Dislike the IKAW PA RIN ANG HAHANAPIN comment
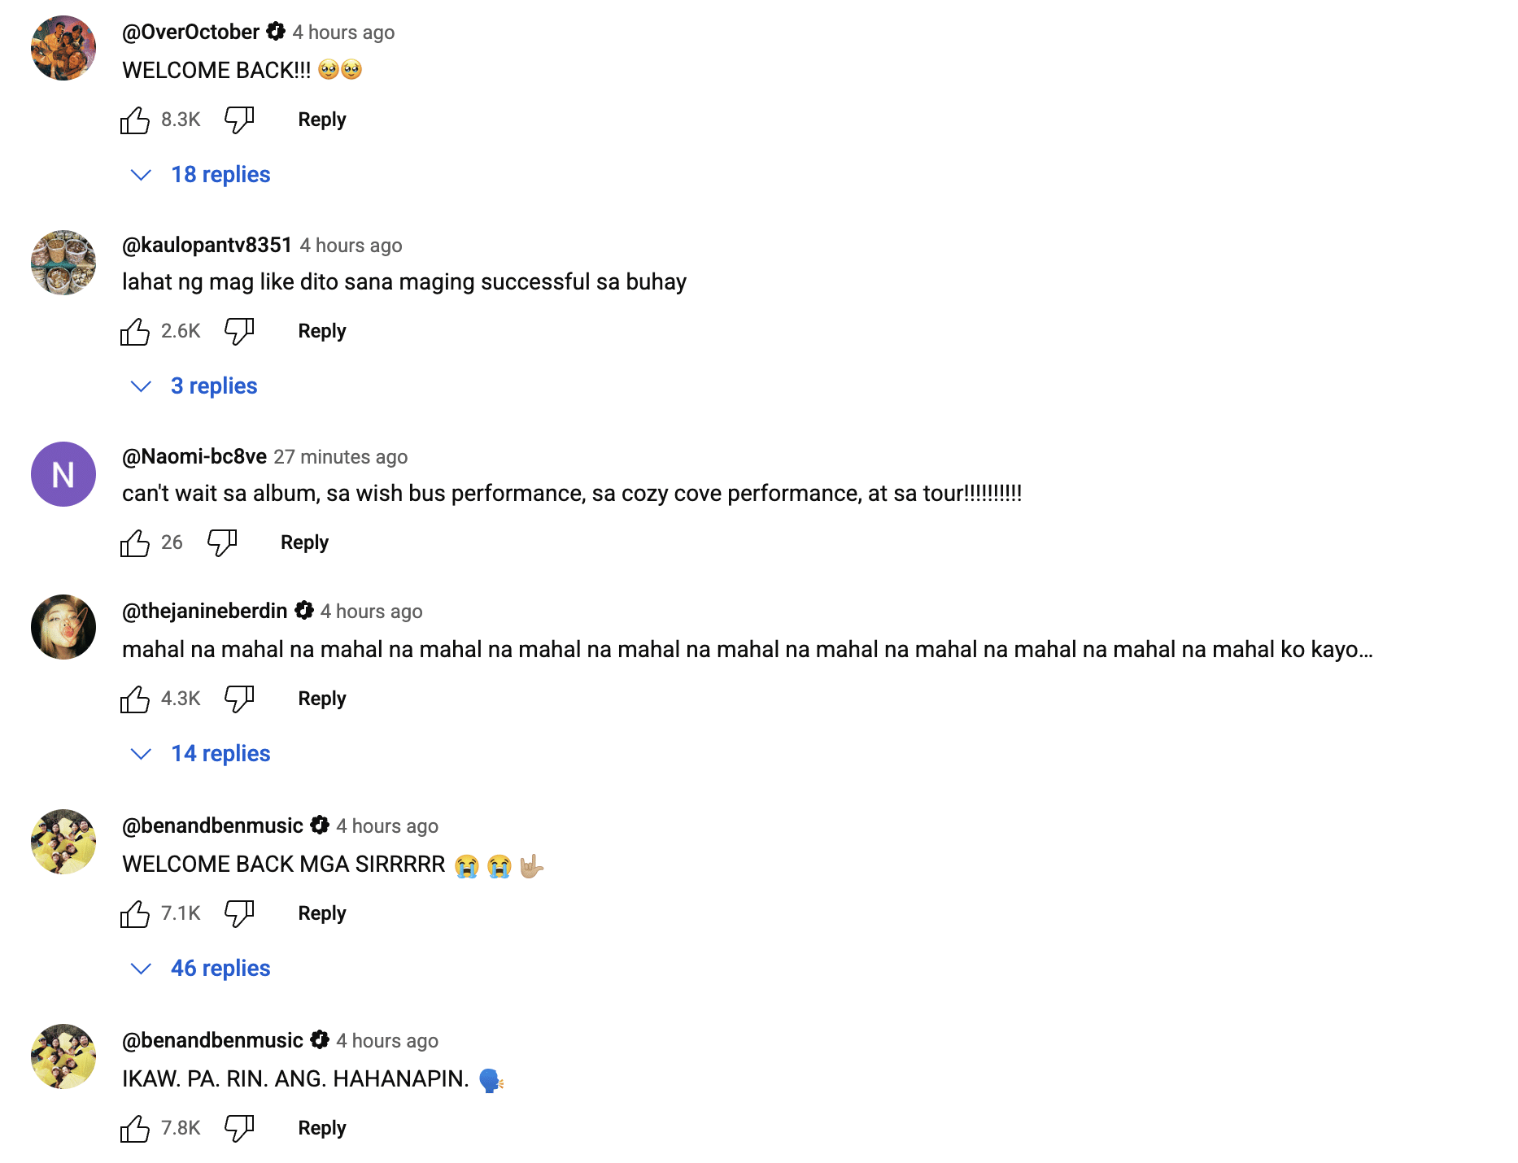This screenshot has height=1163, width=1518. [239, 1128]
